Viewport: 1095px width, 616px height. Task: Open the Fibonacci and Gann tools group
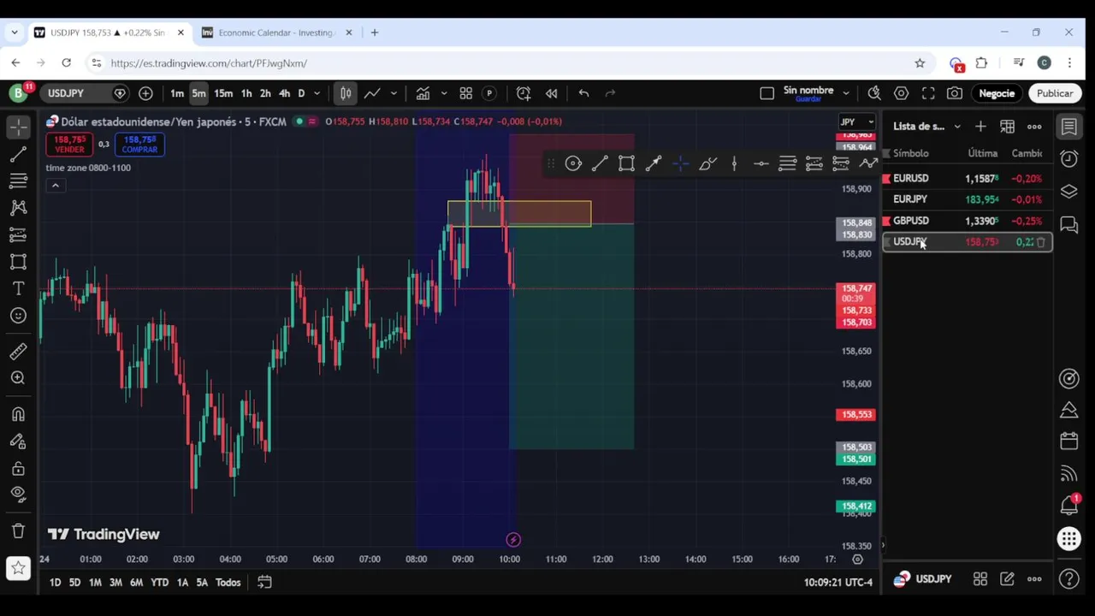point(18,181)
